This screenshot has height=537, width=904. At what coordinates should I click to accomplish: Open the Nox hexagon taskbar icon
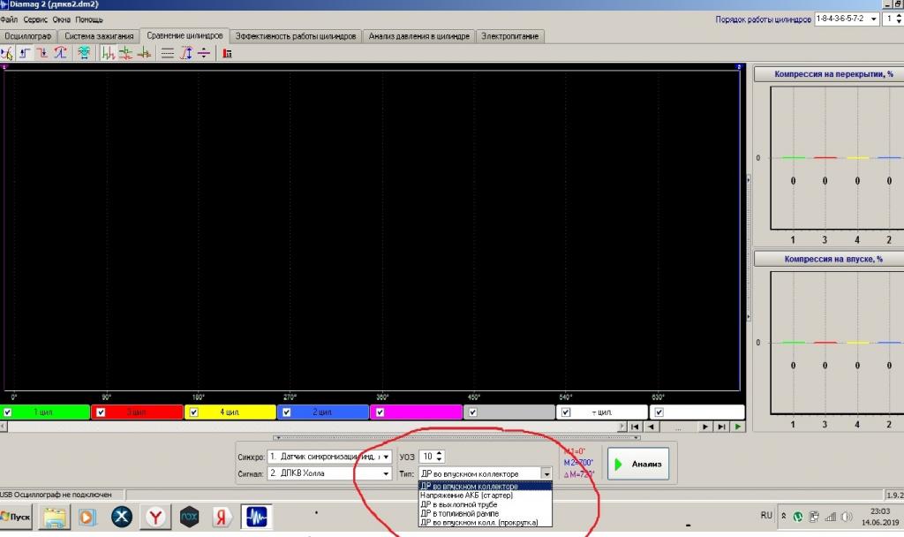[189, 517]
